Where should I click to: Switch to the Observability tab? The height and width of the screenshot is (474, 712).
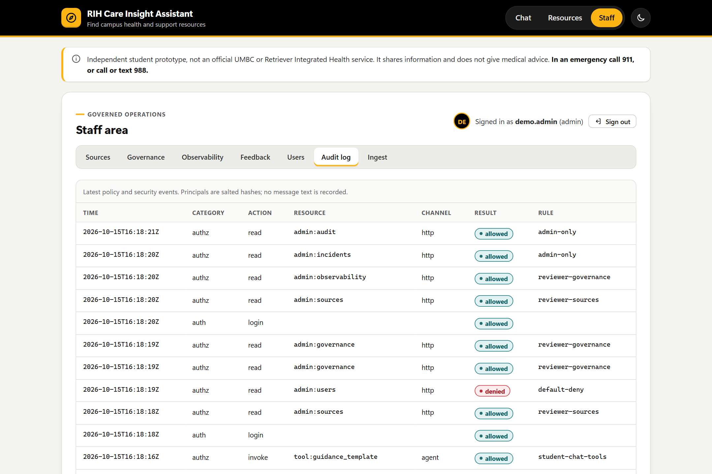(x=202, y=157)
